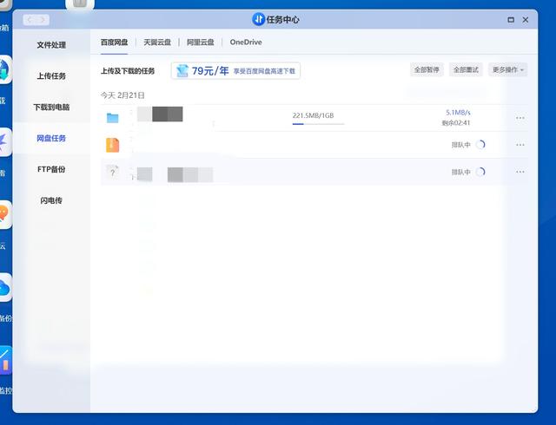Click the orange zip file icon
Screen dimensions: 556x425
112,145
